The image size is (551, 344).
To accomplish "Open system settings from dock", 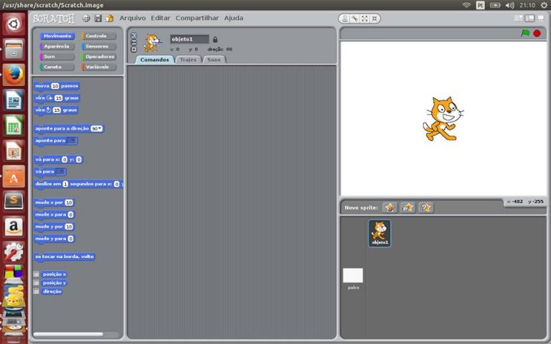I will [x=14, y=252].
